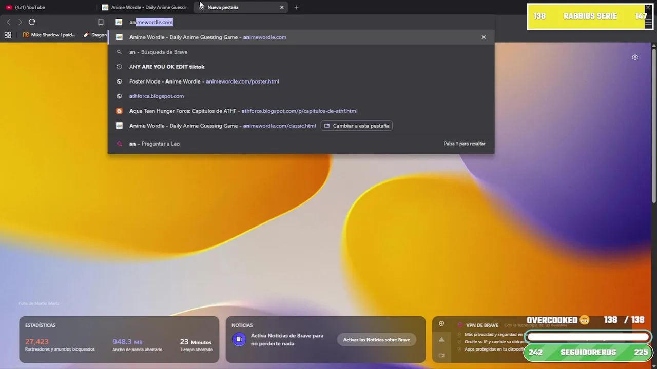This screenshot has height=369, width=657.
Task: Reload the current page
Action: tap(32, 22)
